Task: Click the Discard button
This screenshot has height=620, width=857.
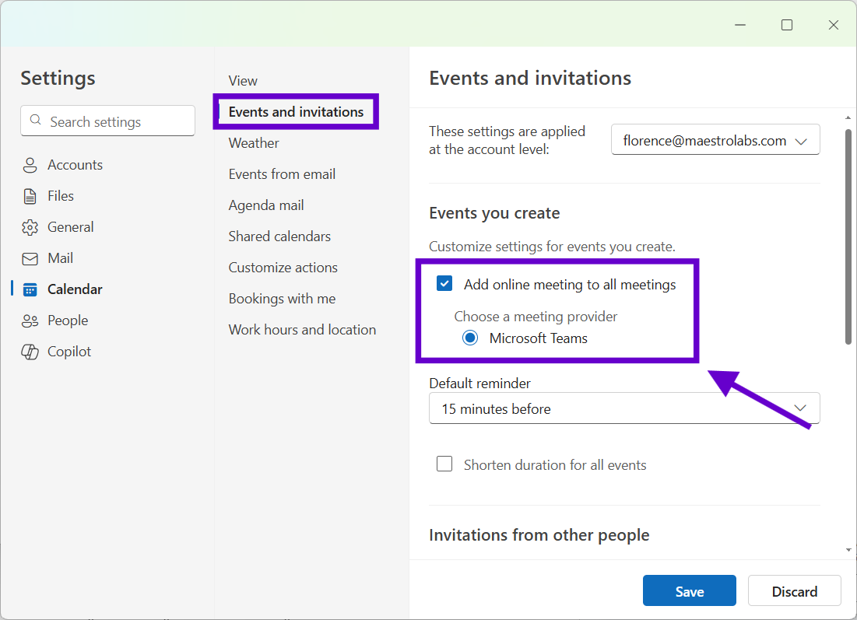Action: pos(794,591)
